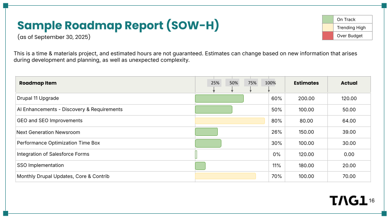Click the green On Track legend swatch
The image size is (390, 219).
(x=327, y=19)
